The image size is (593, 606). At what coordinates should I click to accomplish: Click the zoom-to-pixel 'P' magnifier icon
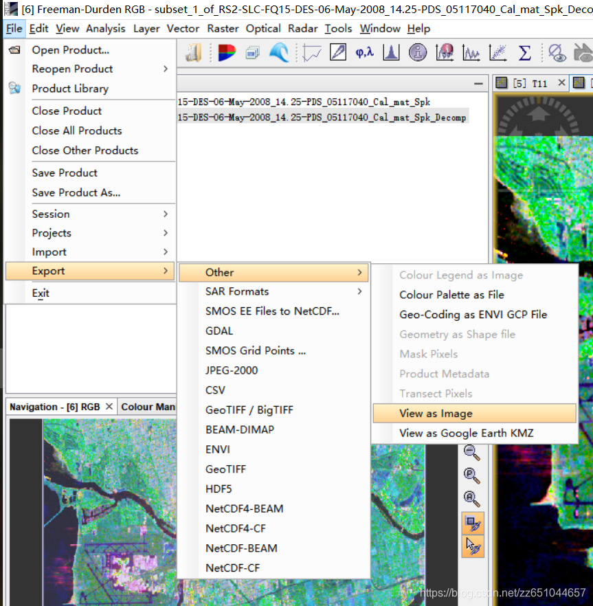(472, 475)
